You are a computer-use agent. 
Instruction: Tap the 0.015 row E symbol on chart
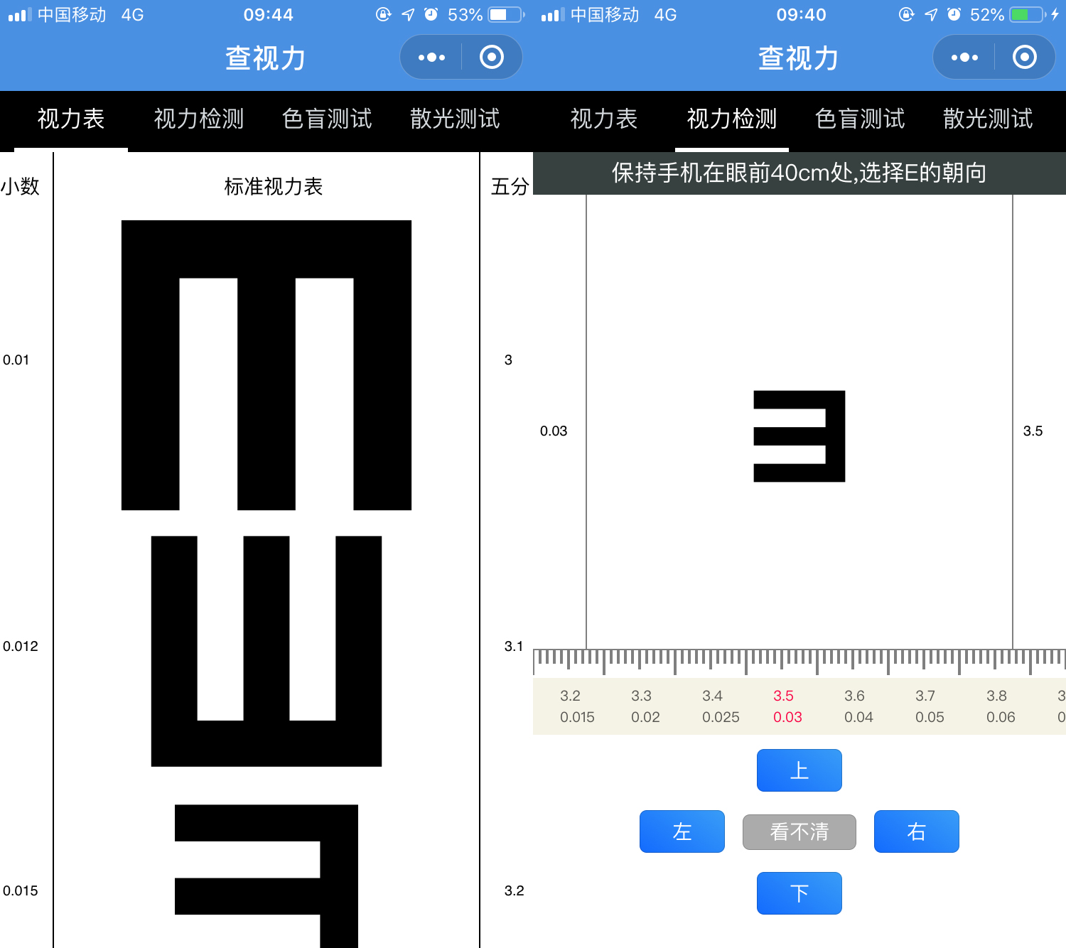[266, 876]
